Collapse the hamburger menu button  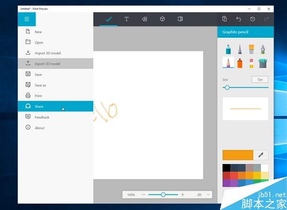click(x=27, y=19)
